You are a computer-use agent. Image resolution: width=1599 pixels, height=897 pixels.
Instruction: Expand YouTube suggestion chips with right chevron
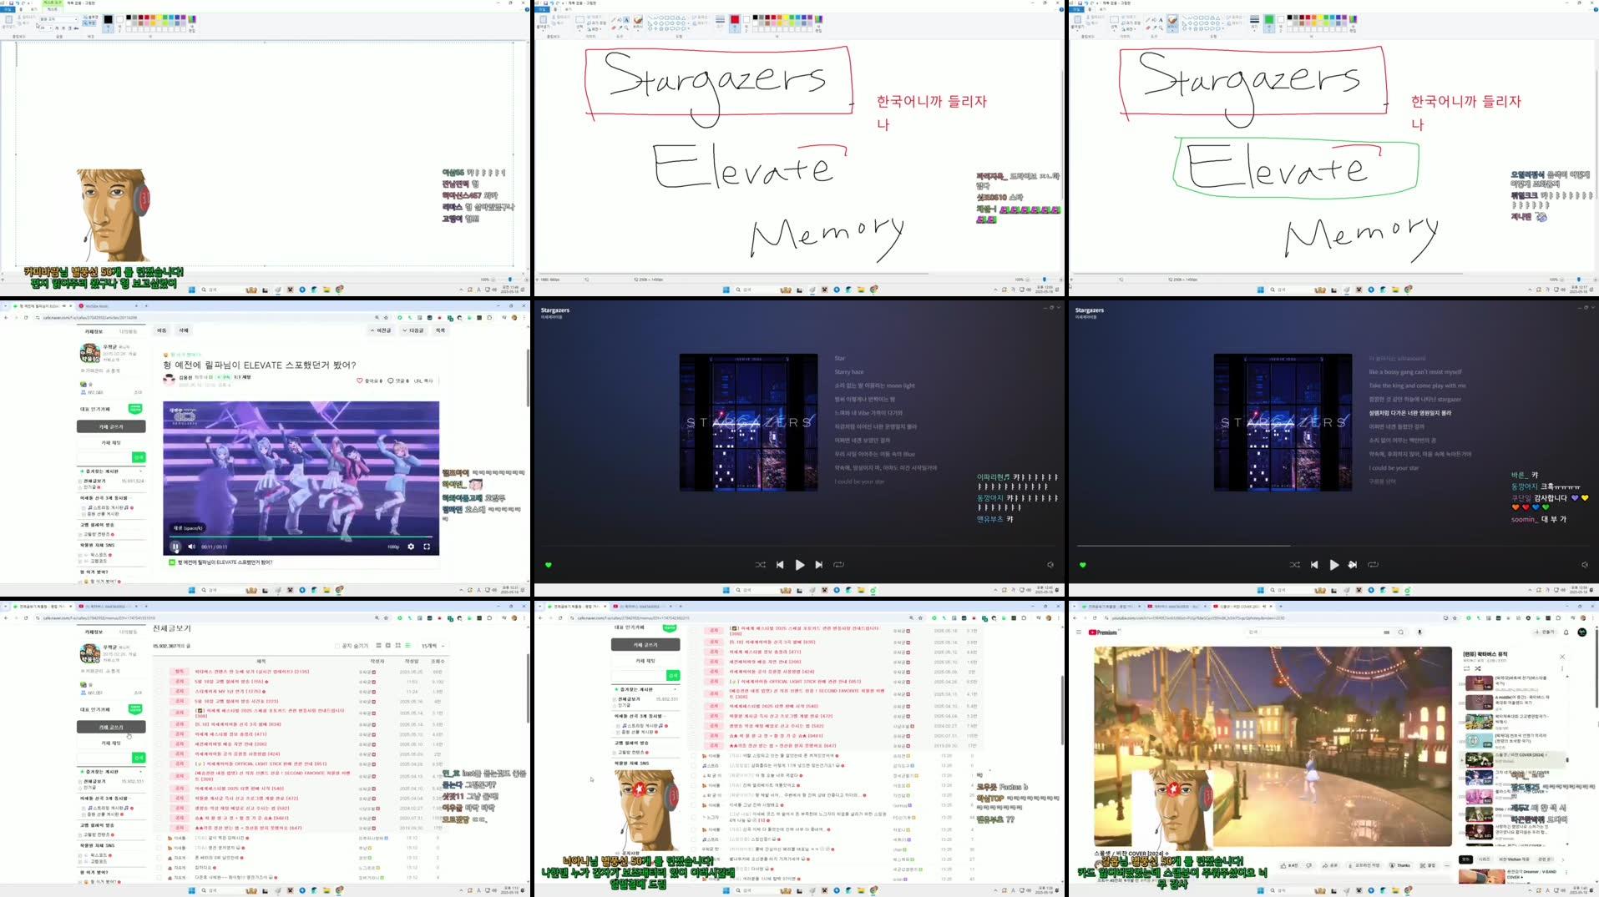[1563, 859]
